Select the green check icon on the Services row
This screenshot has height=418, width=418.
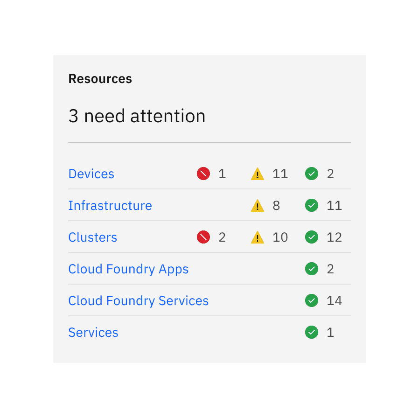pos(311,332)
